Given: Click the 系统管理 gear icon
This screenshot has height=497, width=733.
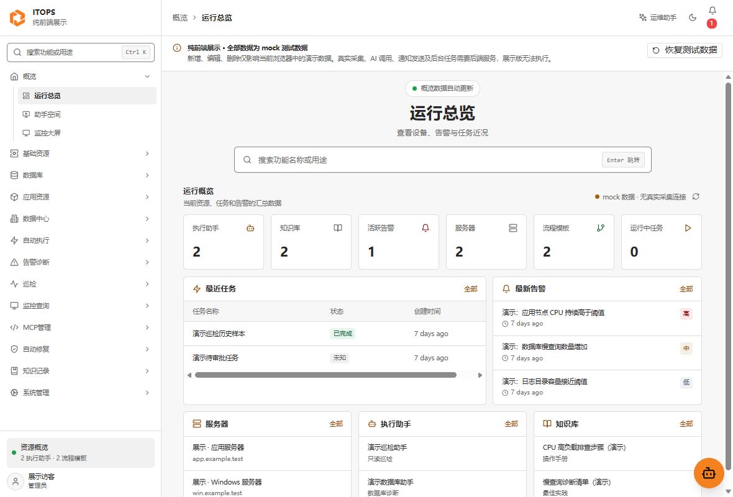Looking at the screenshot, I should (x=14, y=393).
